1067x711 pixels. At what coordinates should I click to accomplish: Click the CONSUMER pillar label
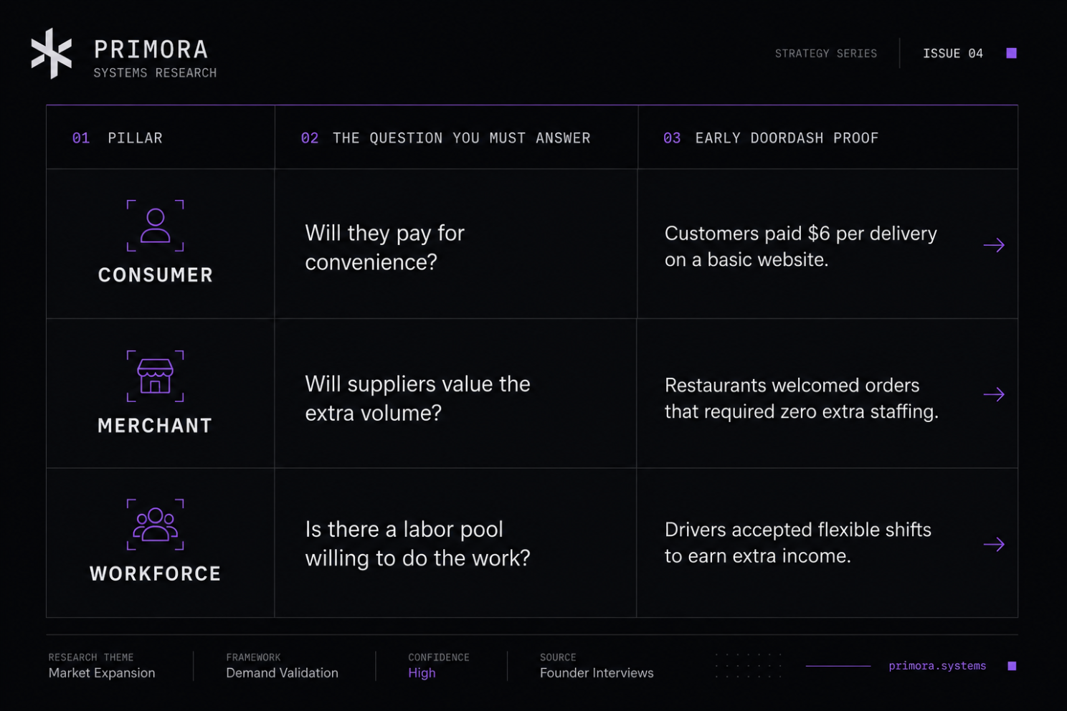pyautogui.click(x=156, y=275)
